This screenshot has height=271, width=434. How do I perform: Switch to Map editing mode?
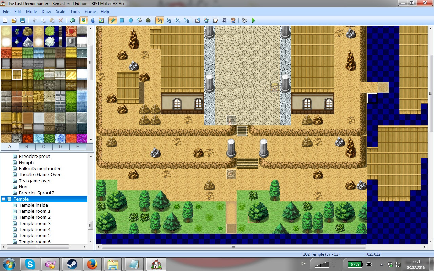(83, 20)
